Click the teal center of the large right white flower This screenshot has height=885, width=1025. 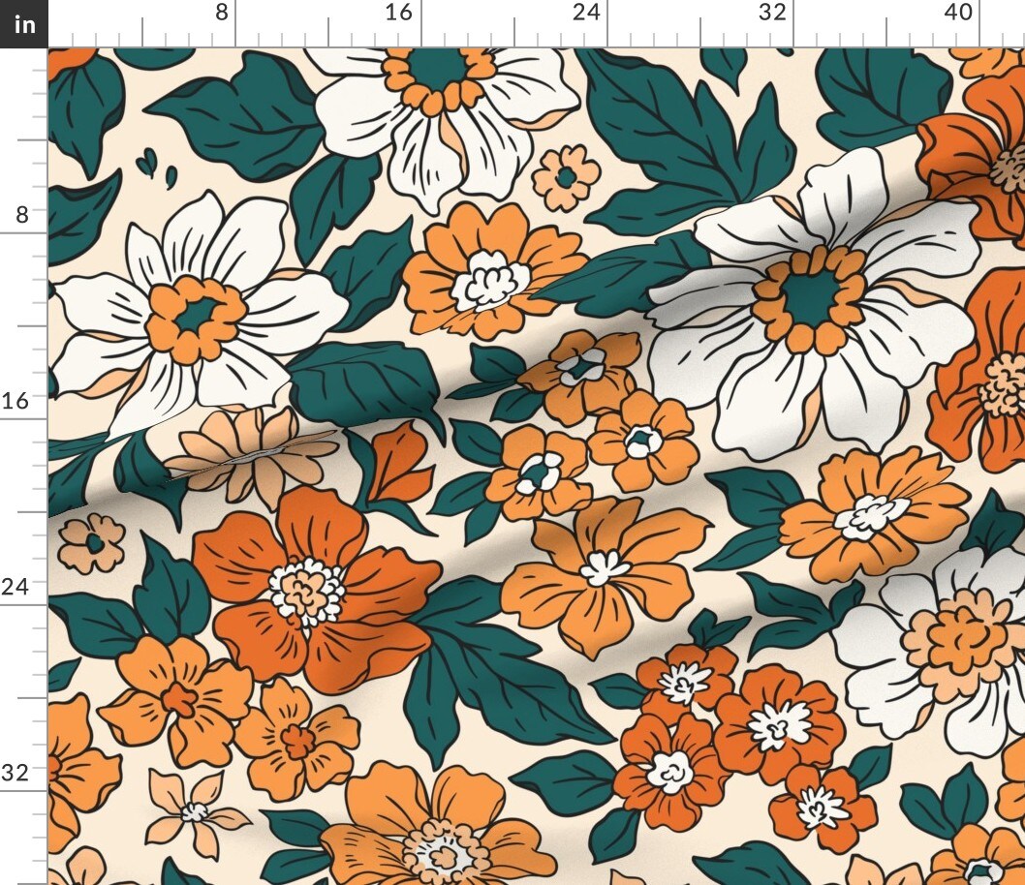coord(809,298)
